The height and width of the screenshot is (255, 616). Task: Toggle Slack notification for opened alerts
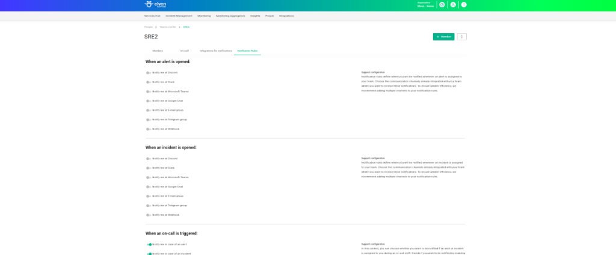coord(148,82)
